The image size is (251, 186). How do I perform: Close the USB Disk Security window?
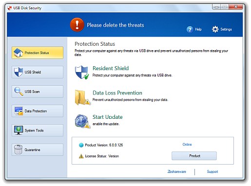(x=236, y=7)
